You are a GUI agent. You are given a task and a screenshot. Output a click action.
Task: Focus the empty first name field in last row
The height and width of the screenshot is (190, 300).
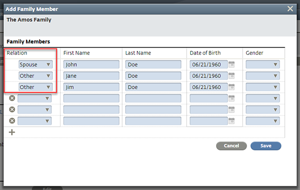coord(91,121)
